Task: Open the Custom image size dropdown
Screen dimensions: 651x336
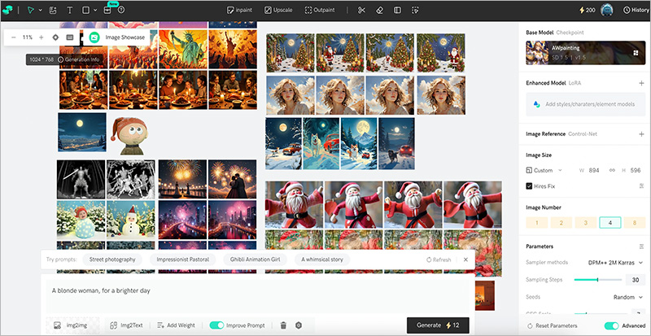Action: pos(544,170)
